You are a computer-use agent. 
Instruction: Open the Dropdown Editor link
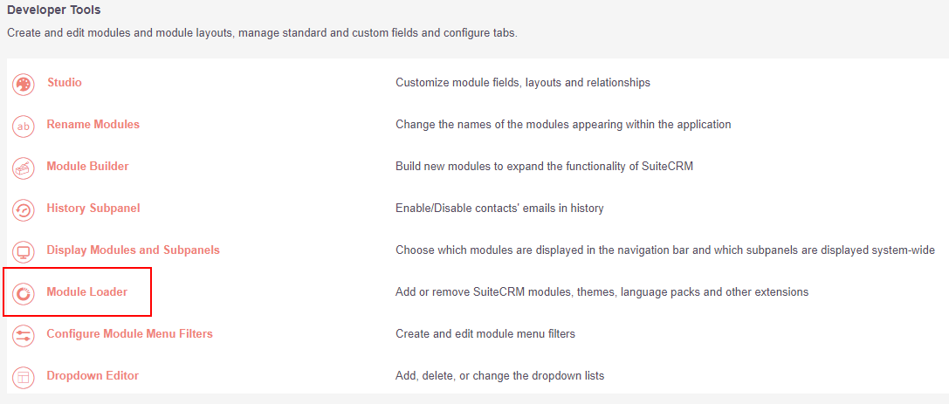coord(93,375)
